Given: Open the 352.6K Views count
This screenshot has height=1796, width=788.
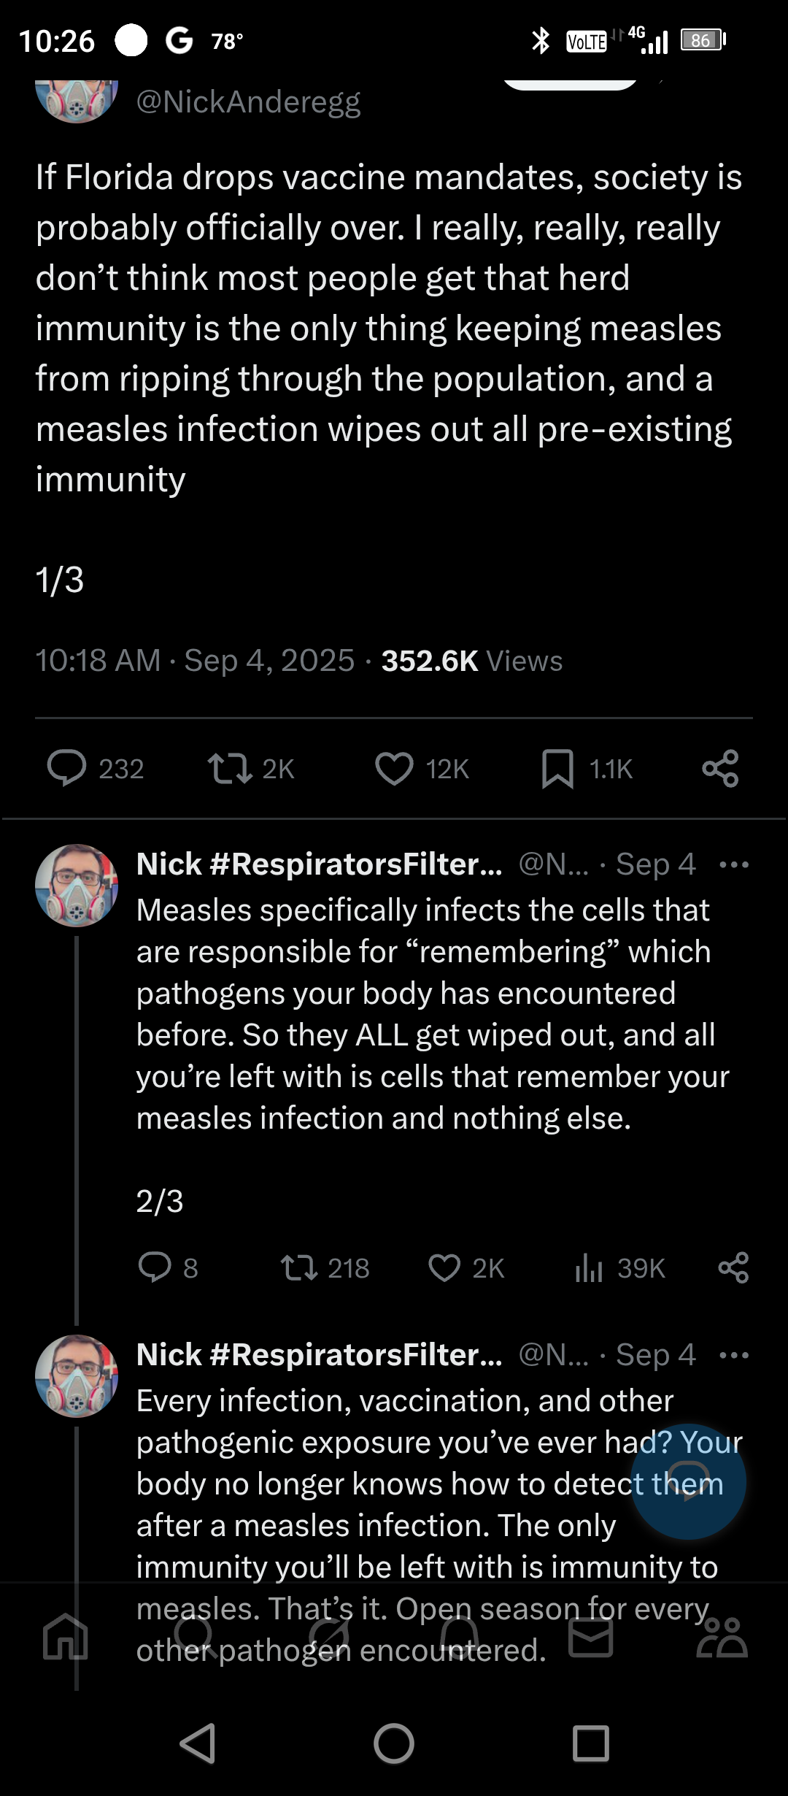Looking at the screenshot, I should point(471,661).
